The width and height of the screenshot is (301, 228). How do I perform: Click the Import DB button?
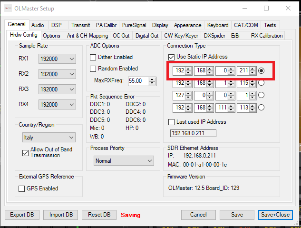pos(61,215)
